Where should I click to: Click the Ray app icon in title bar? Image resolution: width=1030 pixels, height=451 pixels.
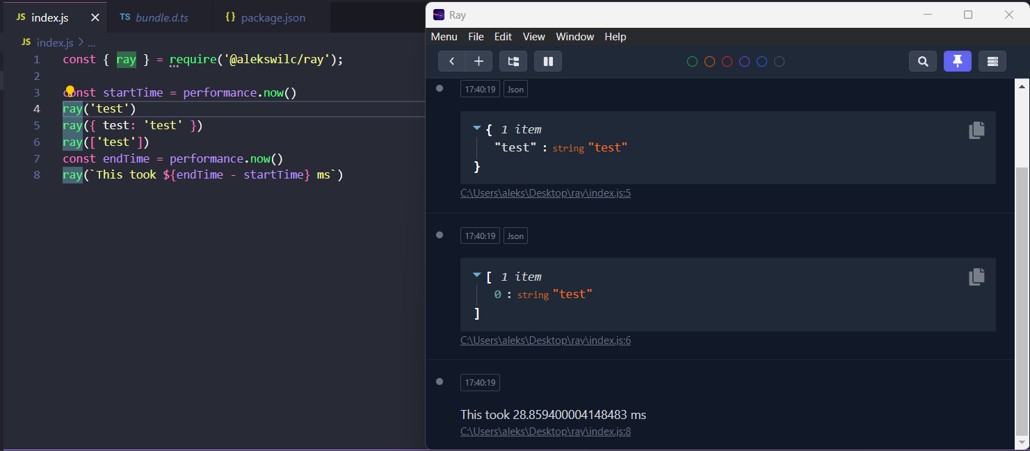coord(439,15)
